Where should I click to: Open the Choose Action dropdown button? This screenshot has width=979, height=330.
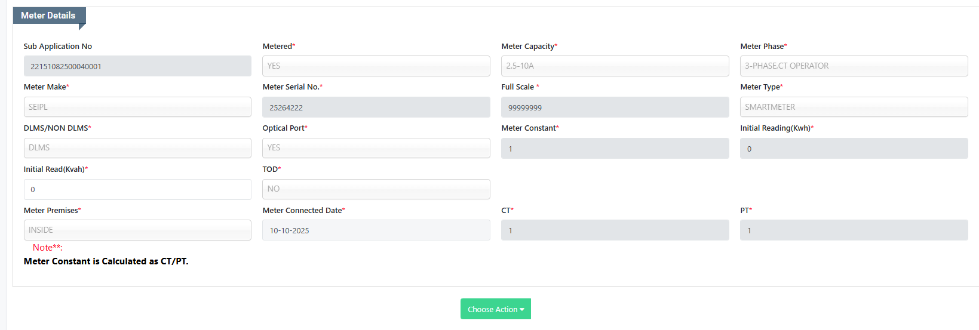[495, 309]
